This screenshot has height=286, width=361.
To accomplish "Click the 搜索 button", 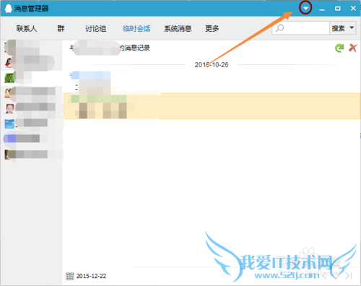I will [339, 28].
